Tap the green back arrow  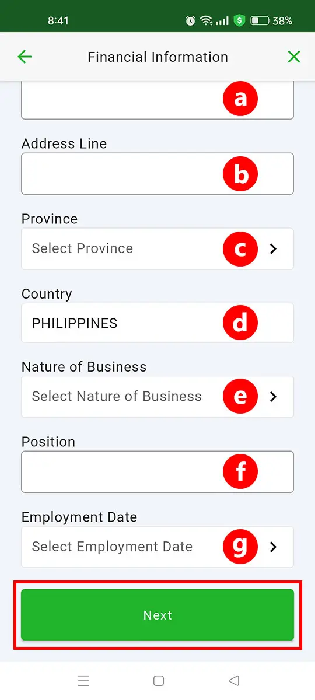click(x=24, y=57)
